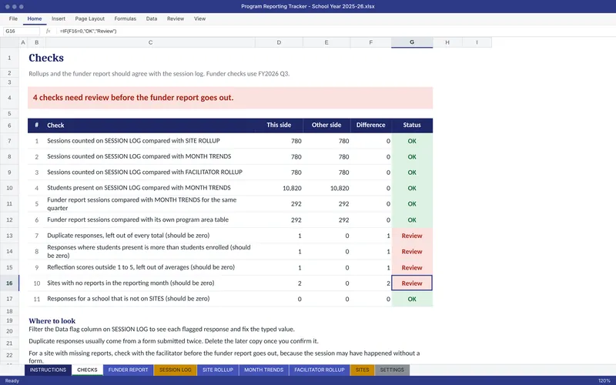Click the Name Box showing G16

point(22,31)
